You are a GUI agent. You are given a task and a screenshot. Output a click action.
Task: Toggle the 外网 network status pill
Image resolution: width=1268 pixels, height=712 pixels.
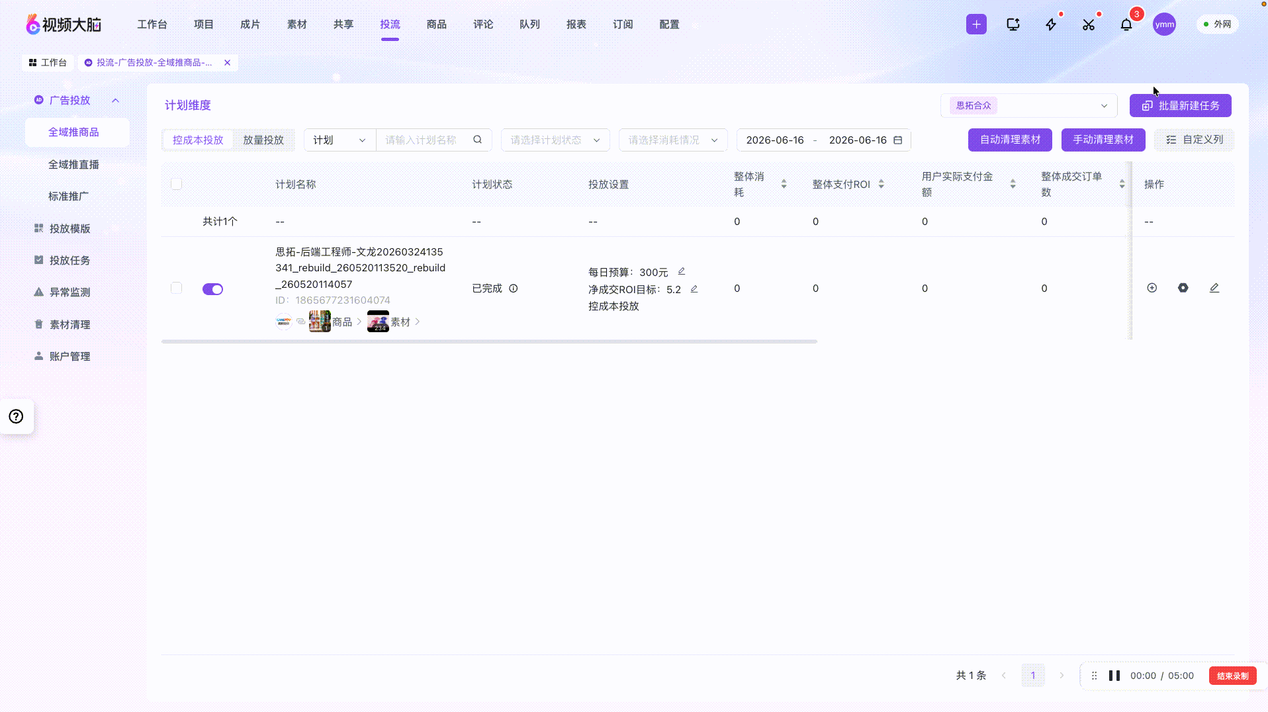click(1218, 24)
